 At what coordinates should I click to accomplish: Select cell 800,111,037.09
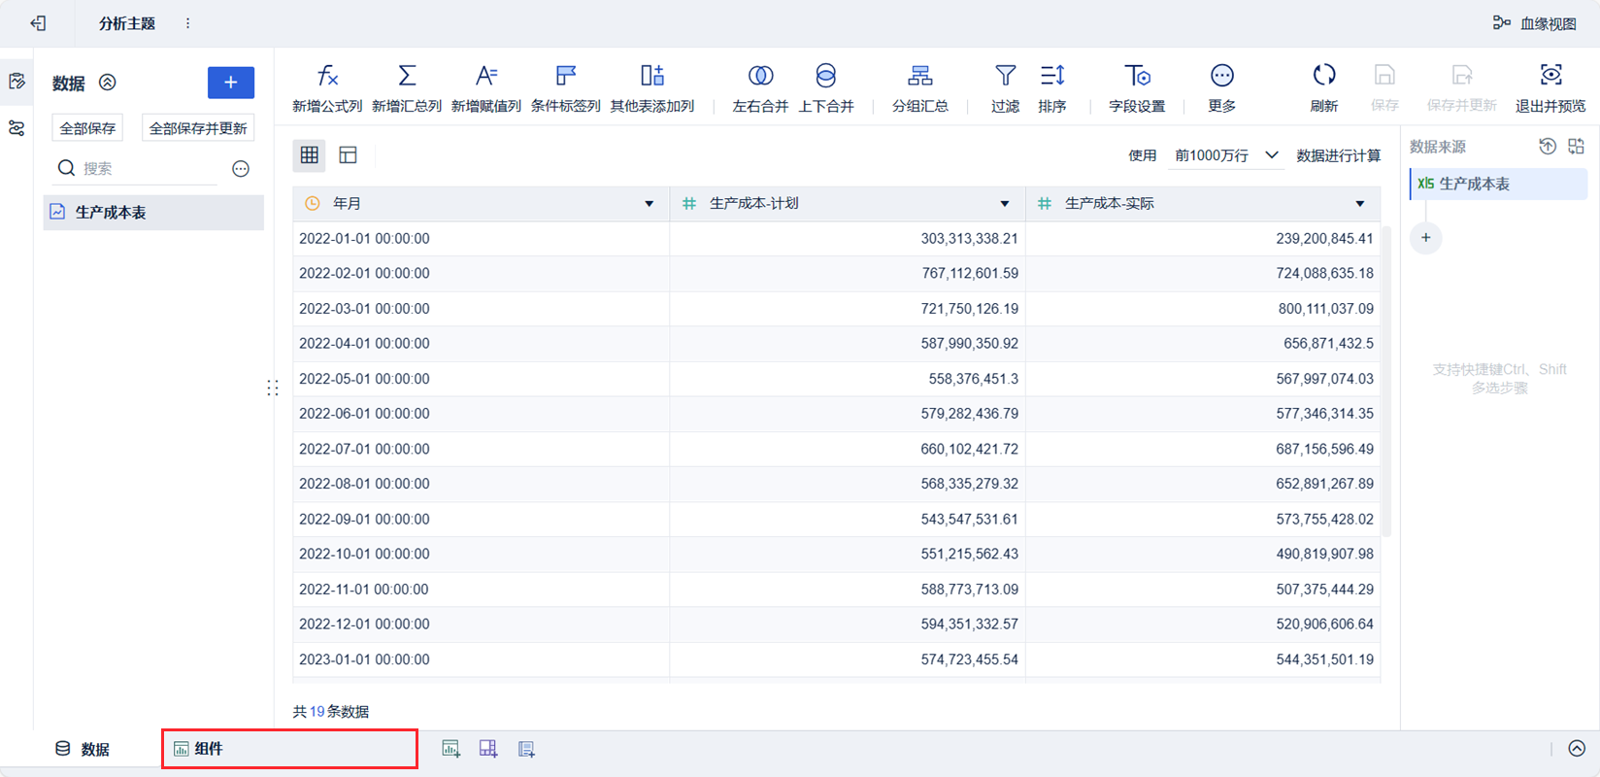(1203, 309)
